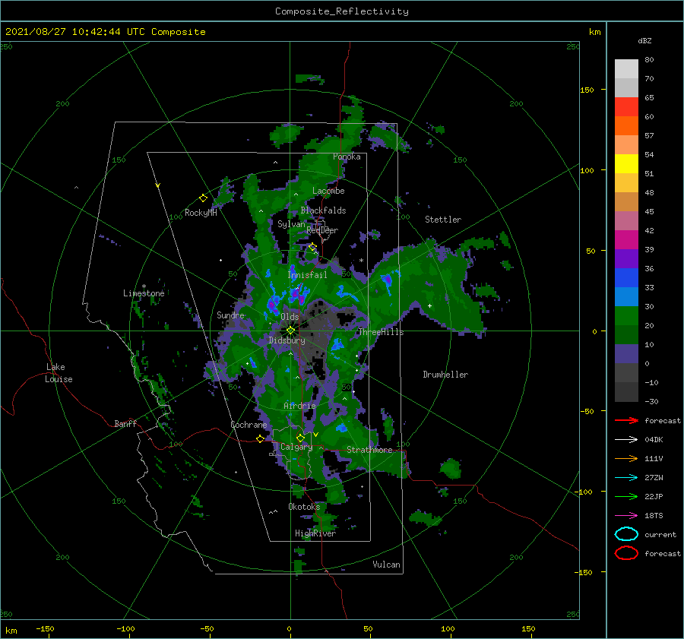Screen dimensions: 684x639
Task: Click the dark green swatch between 20 and 10
Action: (x=626, y=334)
